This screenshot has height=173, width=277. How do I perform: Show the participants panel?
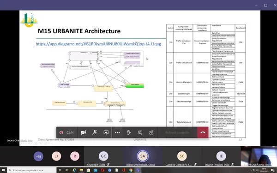[x=151, y=132]
